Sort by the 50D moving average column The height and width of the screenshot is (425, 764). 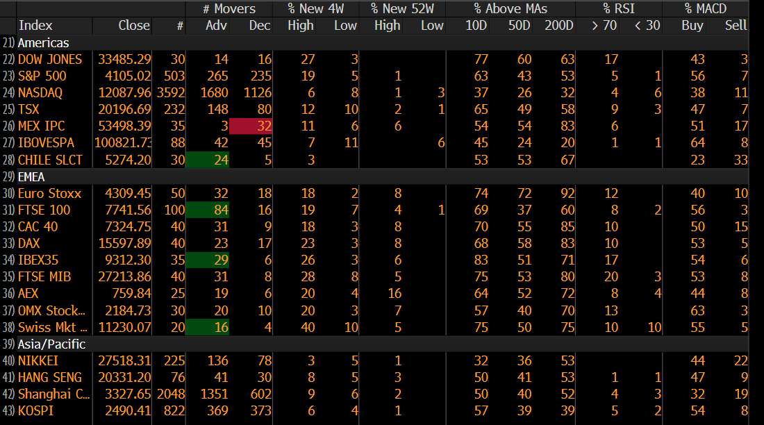tap(519, 25)
